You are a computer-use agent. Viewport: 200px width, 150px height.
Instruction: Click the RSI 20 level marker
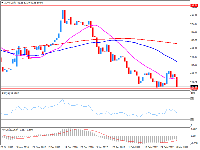pyautogui.click(x=192, y=120)
